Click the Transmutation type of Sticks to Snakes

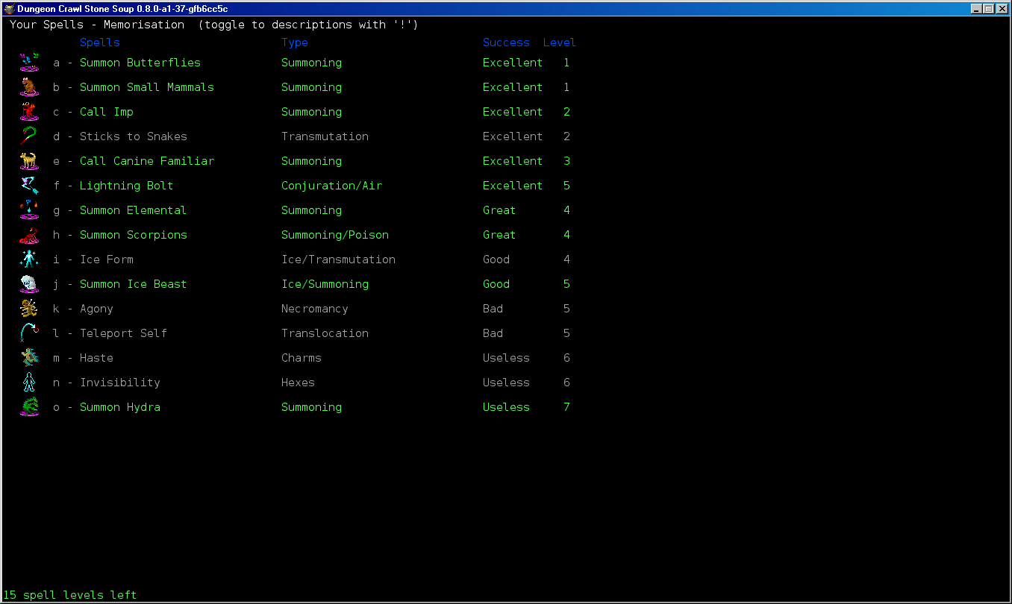325,136
